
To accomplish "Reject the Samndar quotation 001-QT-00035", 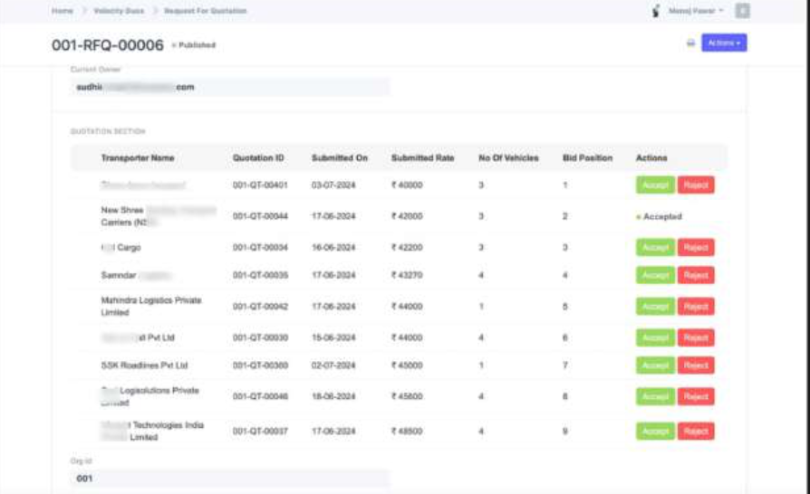I will coord(696,275).
